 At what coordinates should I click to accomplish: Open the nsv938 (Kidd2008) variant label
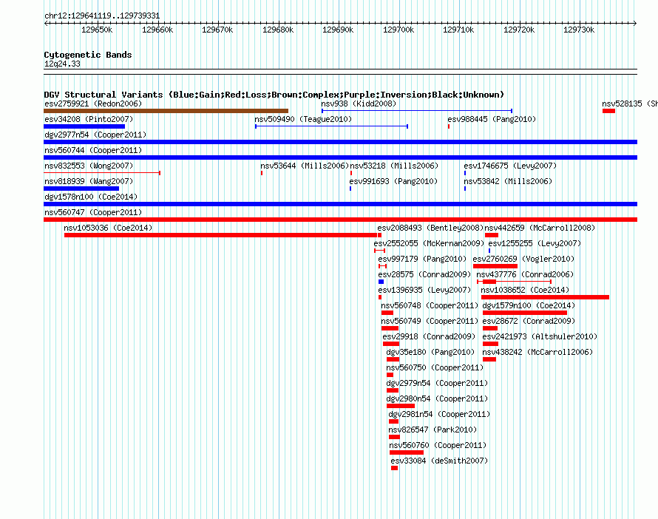[359, 104]
